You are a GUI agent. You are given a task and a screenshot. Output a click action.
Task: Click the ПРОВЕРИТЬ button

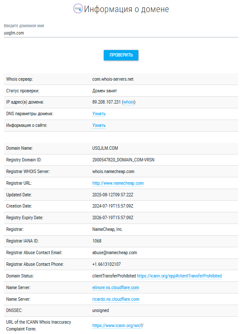(x=121, y=55)
